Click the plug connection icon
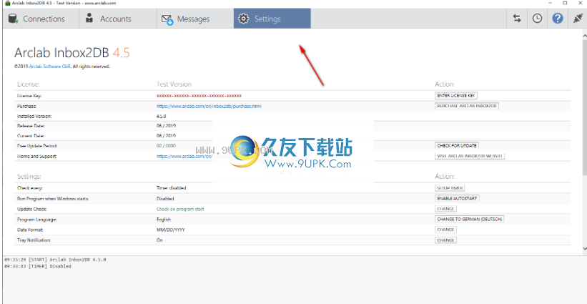 (578, 19)
